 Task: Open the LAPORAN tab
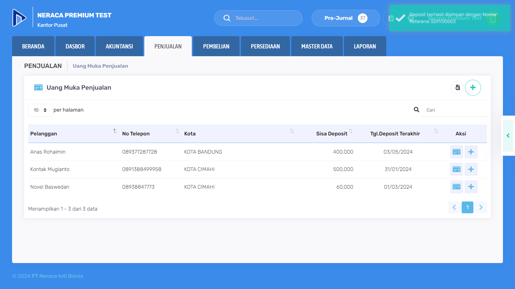tap(365, 46)
